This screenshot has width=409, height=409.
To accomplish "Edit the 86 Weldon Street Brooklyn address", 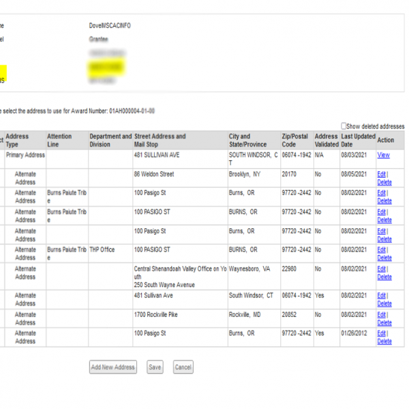I will click(381, 175).
